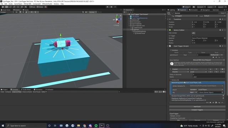Open the Layer dropdown
Screen dimensions: 228x128
[214, 16]
